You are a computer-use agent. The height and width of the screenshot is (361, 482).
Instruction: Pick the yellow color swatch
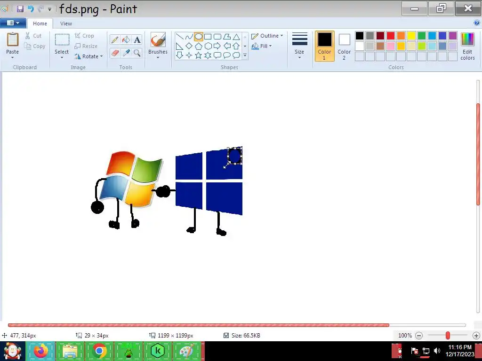[411, 36]
